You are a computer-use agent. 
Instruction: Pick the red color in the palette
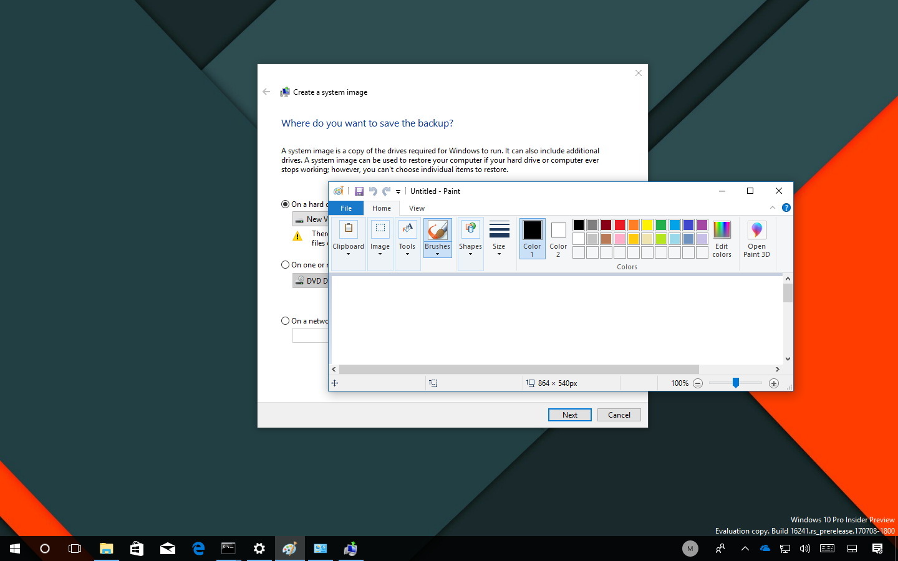620,225
